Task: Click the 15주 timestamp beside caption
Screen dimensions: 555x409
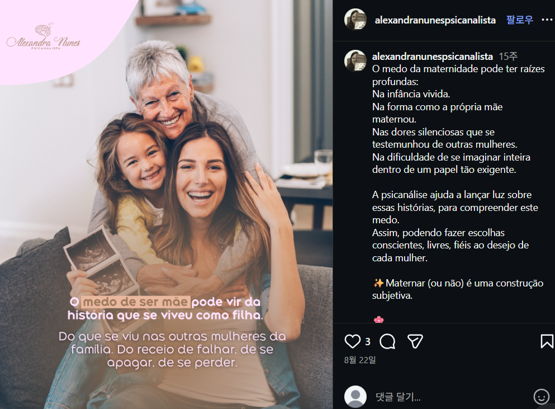Action: 508,57
